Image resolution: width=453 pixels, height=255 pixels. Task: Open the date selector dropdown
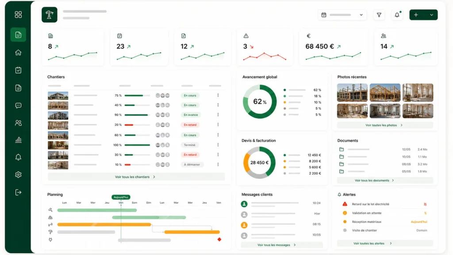coord(342,15)
